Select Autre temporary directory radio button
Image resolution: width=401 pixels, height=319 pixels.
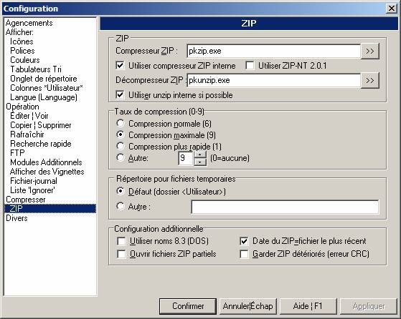click(x=121, y=206)
